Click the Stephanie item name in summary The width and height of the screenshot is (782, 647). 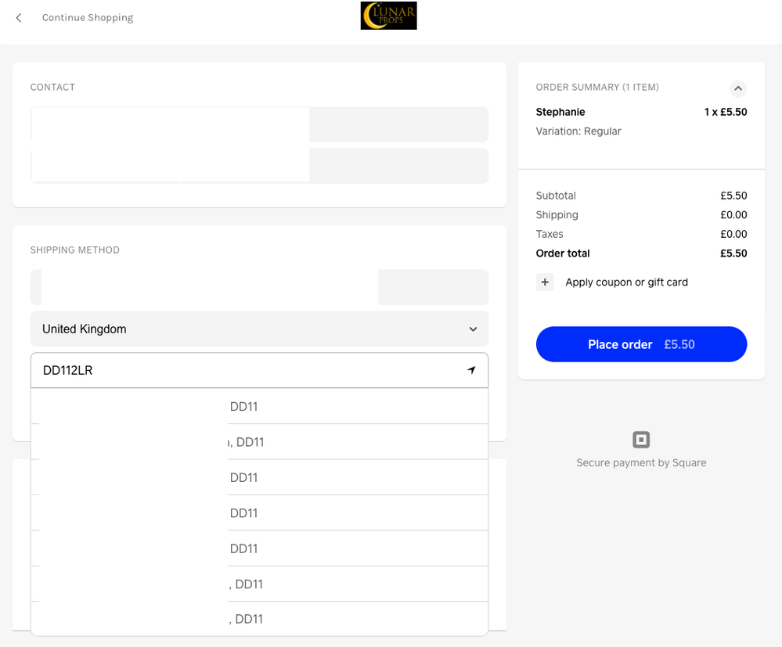[x=560, y=112]
